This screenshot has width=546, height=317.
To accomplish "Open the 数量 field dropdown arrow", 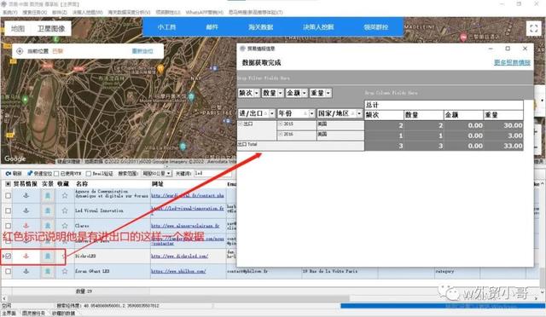I will 281,93.
